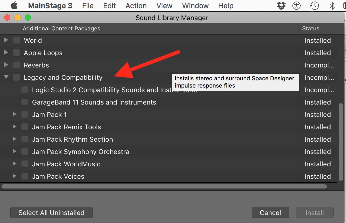The width and height of the screenshot is (346, 223).
Task: Select the Reverbs row label
Action: (x=36, y=65)
